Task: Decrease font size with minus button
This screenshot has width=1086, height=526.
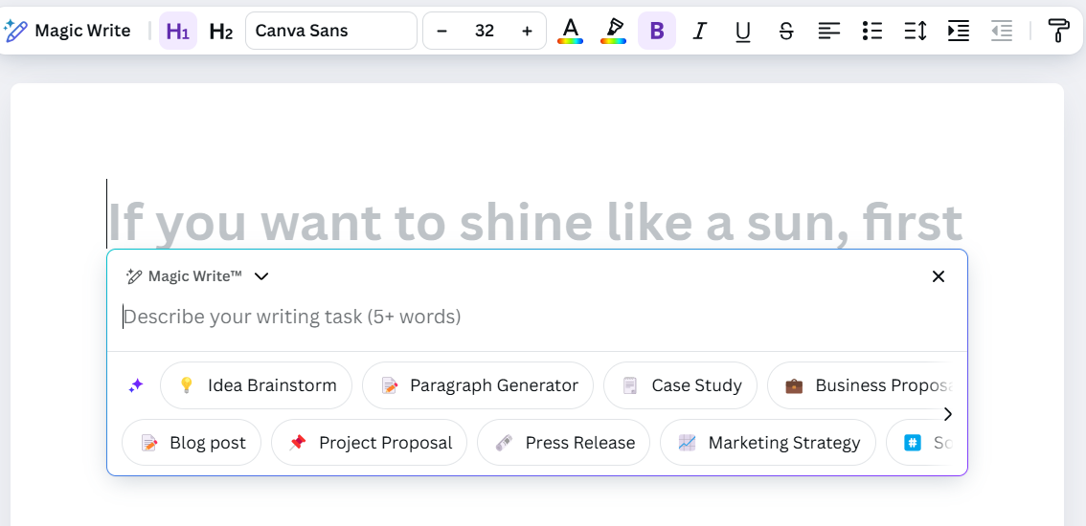Action: tap(441, 31)
